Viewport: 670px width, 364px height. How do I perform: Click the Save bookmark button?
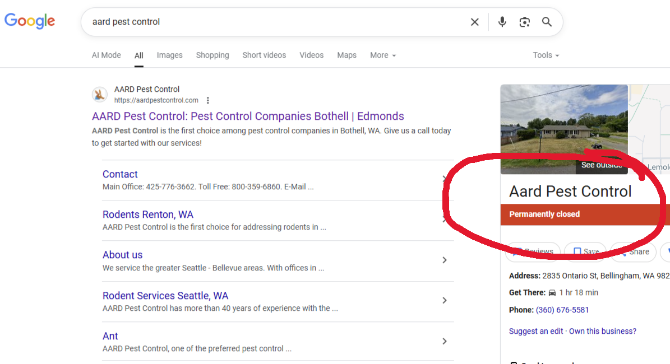pos(585,252)
